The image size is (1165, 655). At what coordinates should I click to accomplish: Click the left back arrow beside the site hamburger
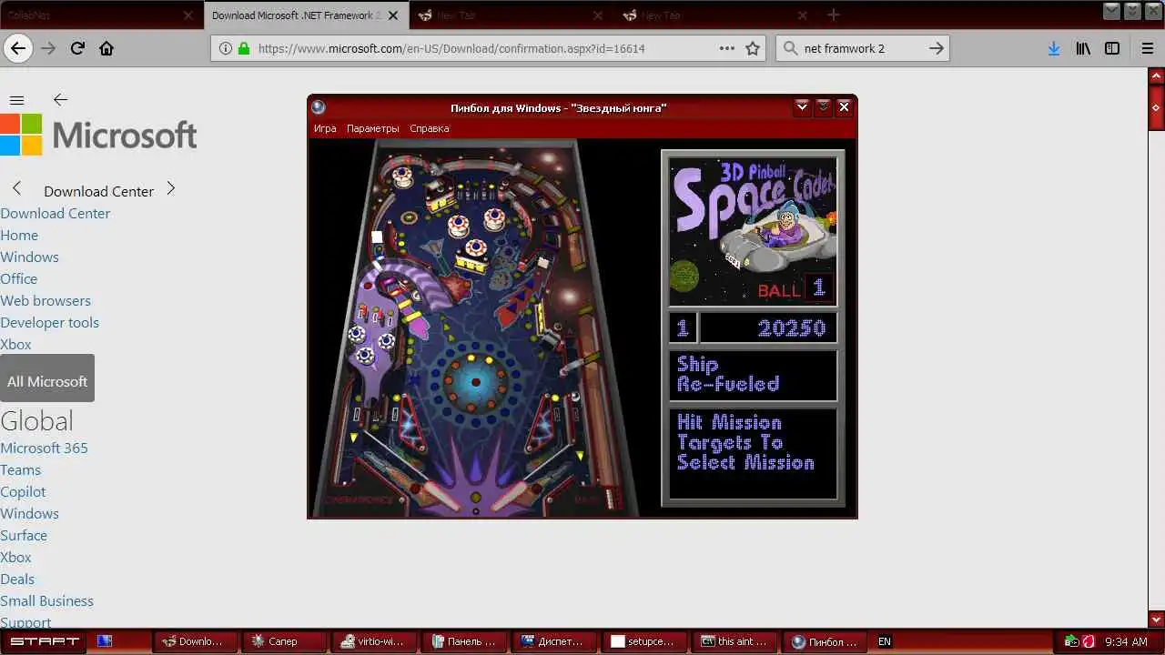[60, 100]
